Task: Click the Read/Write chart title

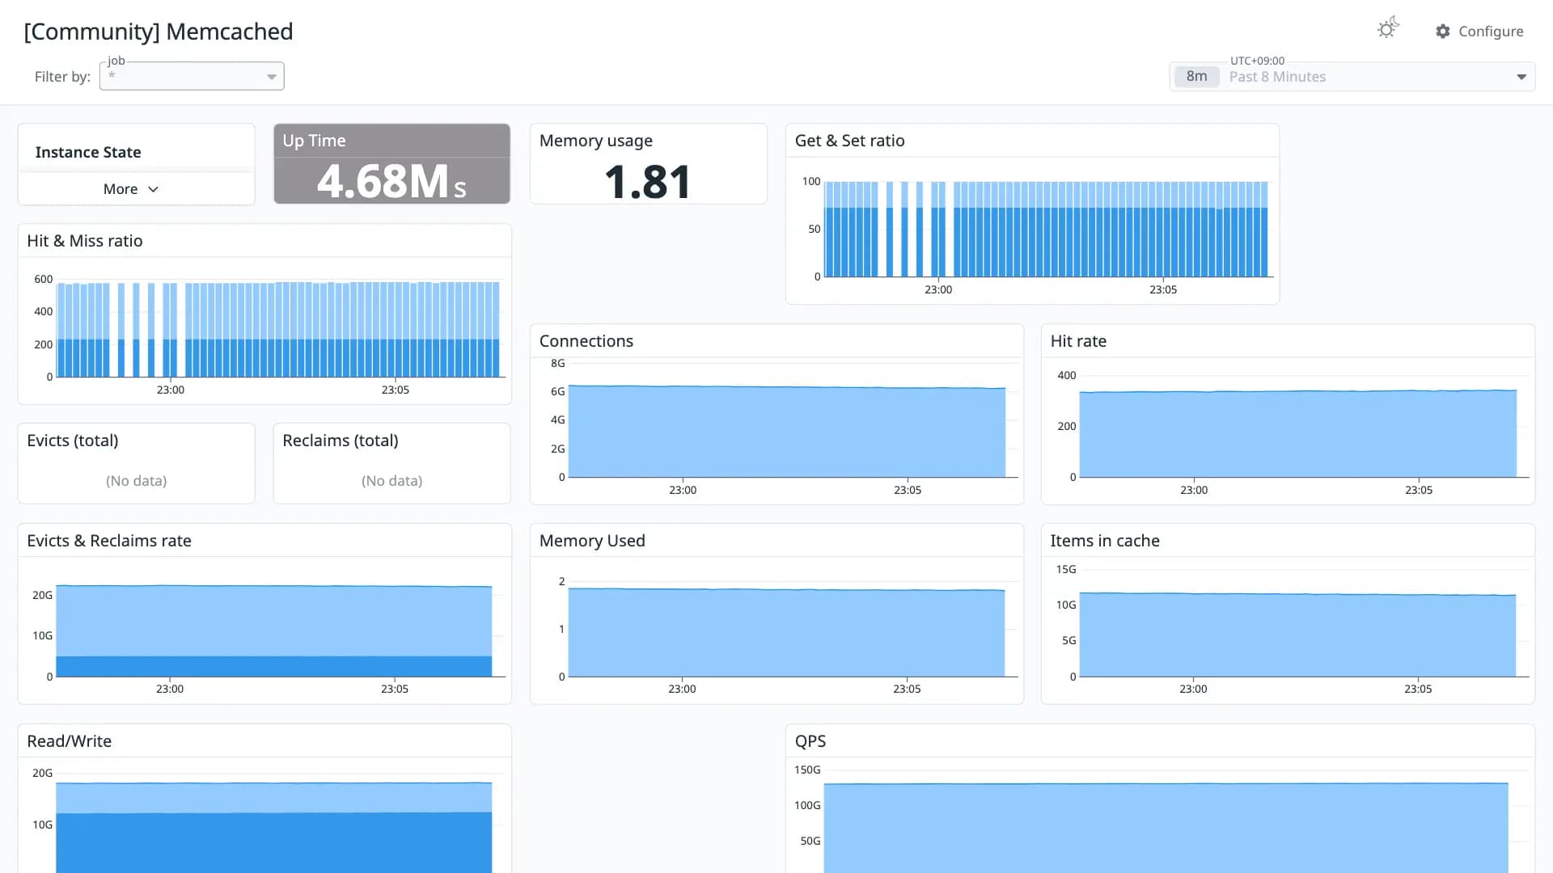Action: (70, 741)
